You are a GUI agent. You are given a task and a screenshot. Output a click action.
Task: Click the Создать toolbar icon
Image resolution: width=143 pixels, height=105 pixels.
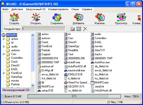[x=14, y=17]
